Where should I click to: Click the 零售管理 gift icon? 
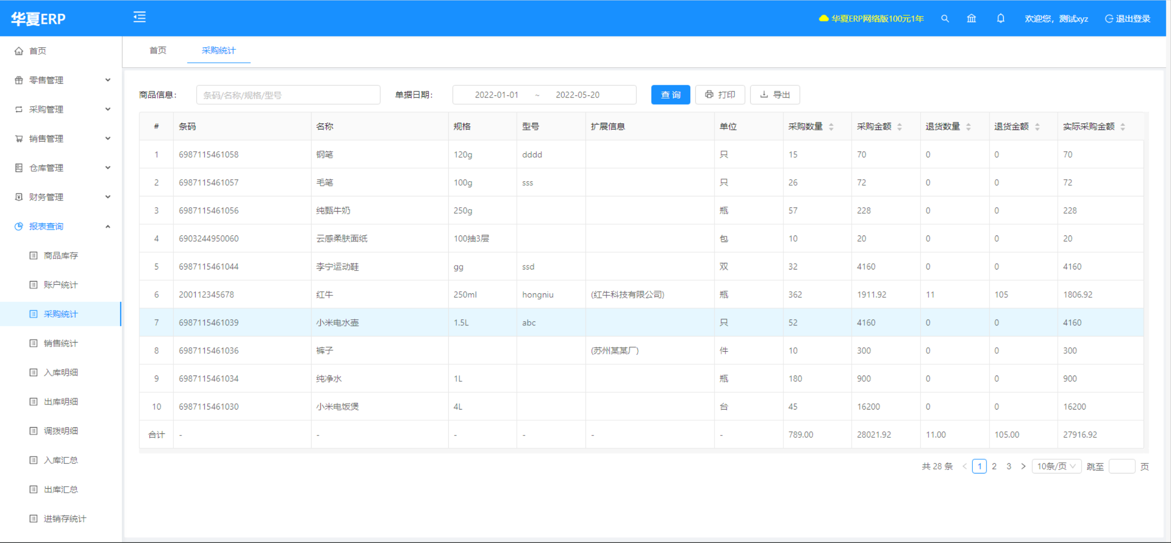[19, 80]
